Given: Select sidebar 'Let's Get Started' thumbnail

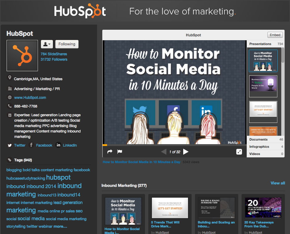Looking at the screenshot, I should 263,112.
